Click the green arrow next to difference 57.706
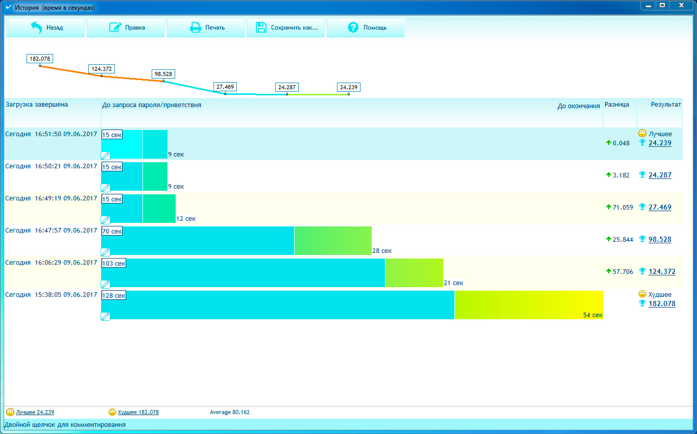The image size is (697, 434). [x=609, y=271]
